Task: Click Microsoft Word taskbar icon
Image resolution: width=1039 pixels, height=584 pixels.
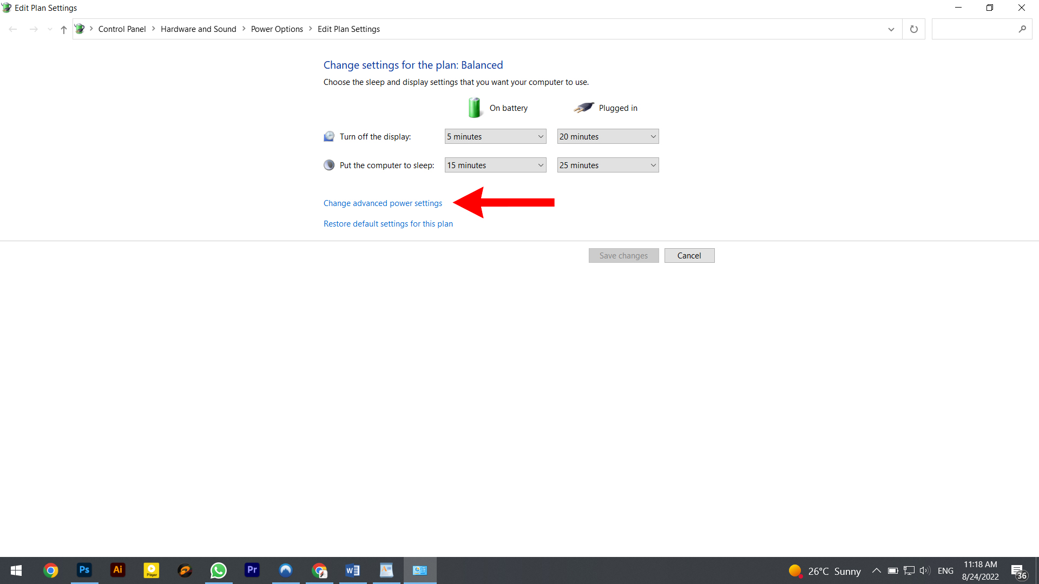Action: coord(352,570)
